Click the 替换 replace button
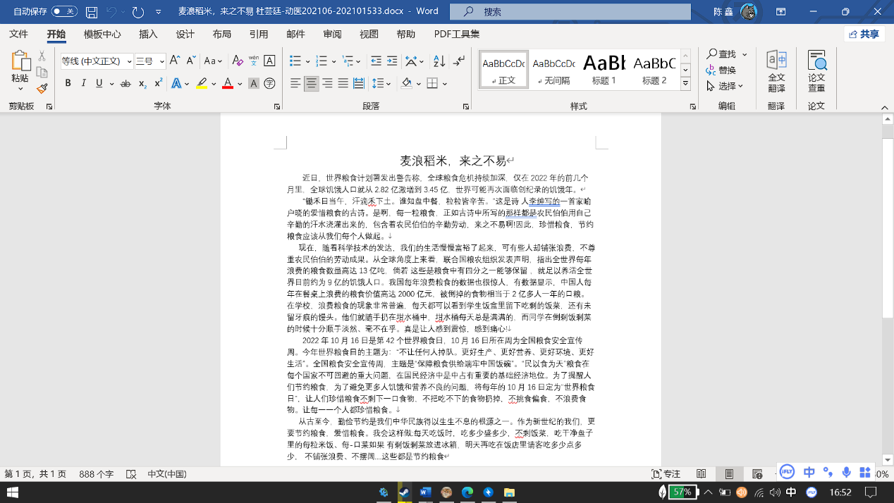The width and height of the screenshot is (894, 503). (721, 70)
